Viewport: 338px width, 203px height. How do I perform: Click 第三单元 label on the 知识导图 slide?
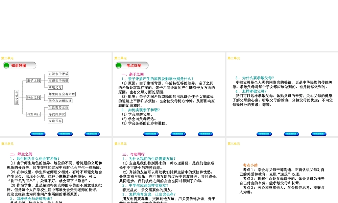coord(7,58)
